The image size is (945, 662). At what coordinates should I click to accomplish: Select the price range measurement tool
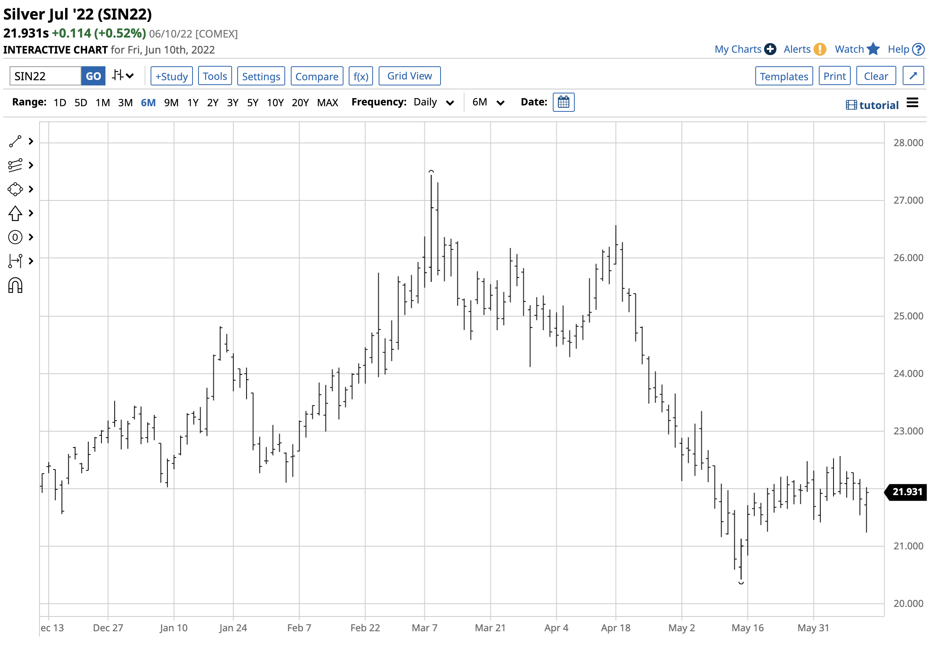[x=15, y=261]
